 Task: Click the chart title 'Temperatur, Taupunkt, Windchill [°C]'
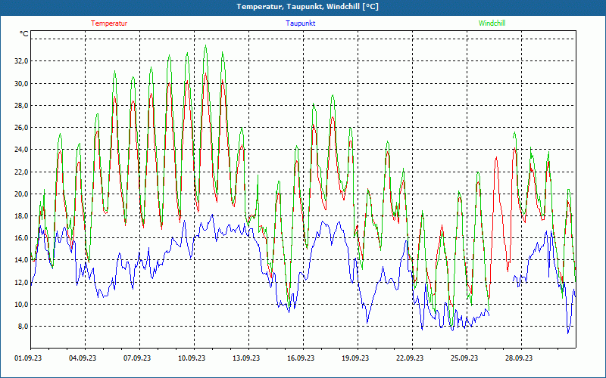coord(308,7)
